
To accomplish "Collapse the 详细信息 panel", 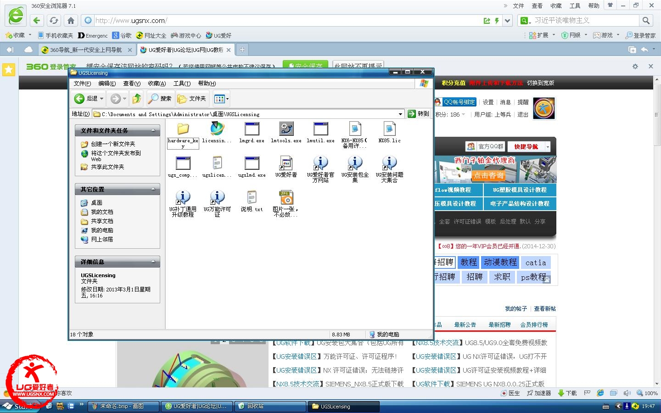I will click(x=154, y=262).
